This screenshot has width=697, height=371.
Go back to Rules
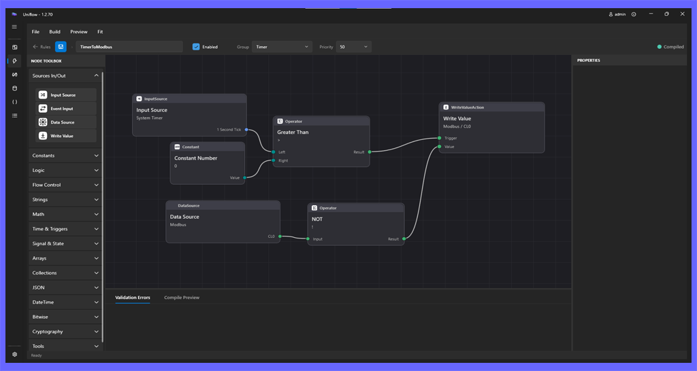42,47
